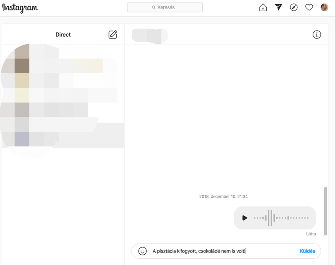Open conversation details info icon

pyautogui.click(x=317, y=34)
